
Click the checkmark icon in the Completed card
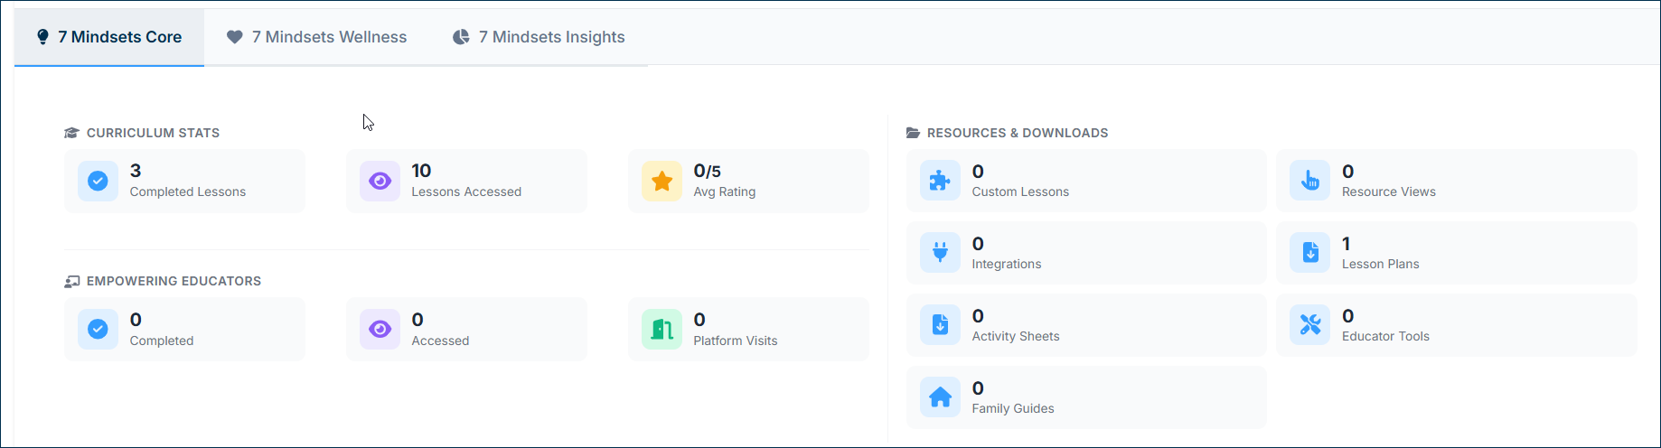pos(98,329)
